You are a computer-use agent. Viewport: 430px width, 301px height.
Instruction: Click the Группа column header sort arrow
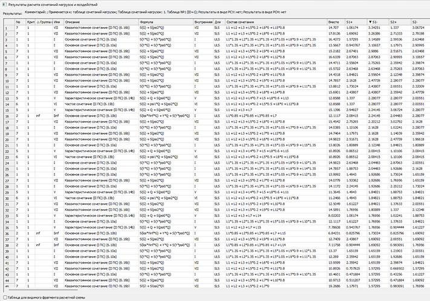(x=37, y=22)
